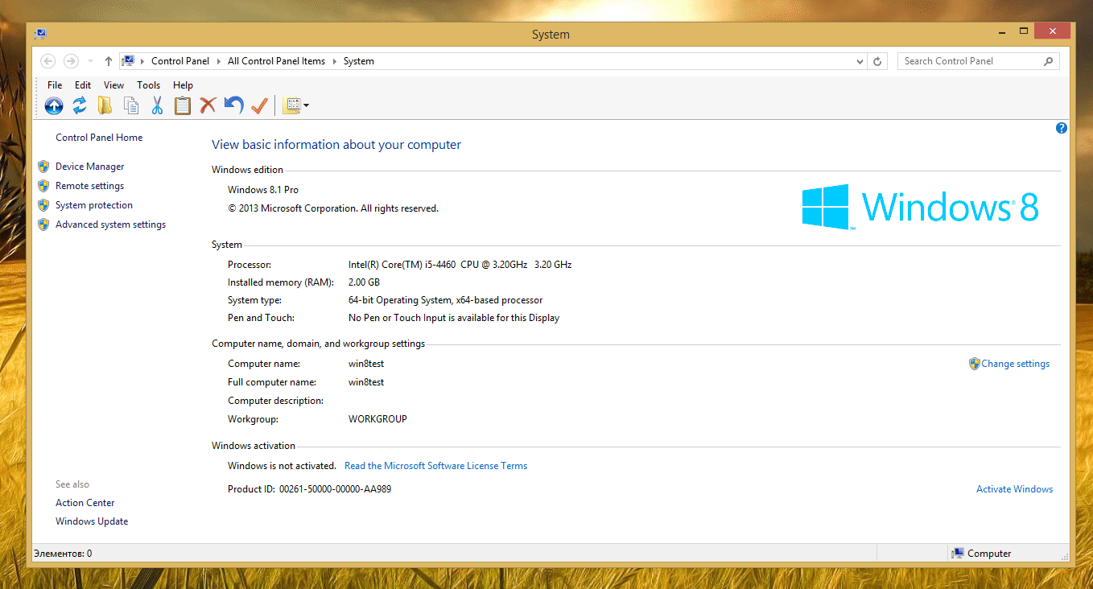This screenshot has height=589, width=1093.
Task: Click the Copy documents toolbar icon
Action: [131, 105]
